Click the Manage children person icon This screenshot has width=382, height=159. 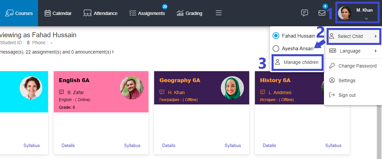pyautogui.click(x=277, y=62)
